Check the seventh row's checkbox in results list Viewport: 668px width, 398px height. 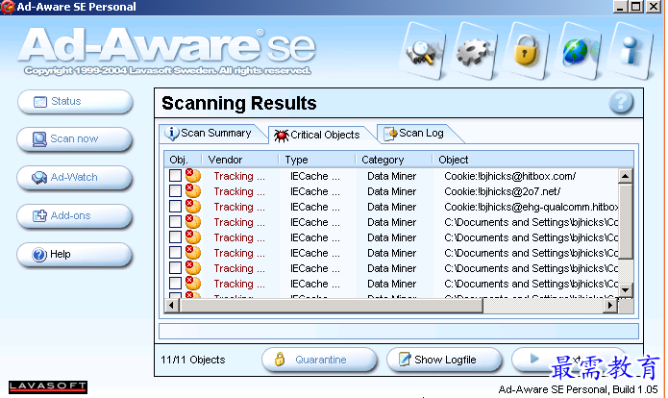point(175,267)
